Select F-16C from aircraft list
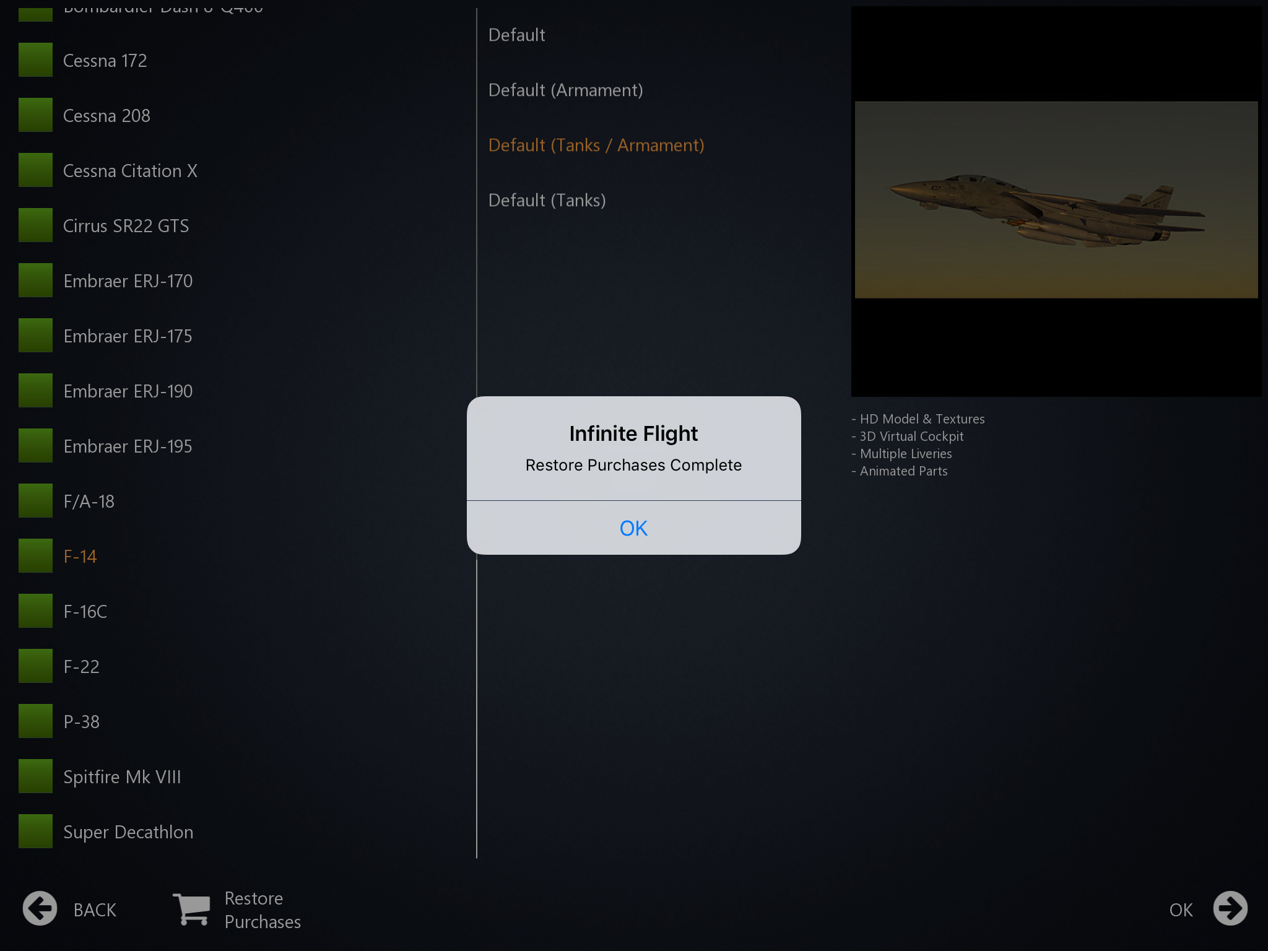The image size is (1268, 951). click(x=85, y=612)
